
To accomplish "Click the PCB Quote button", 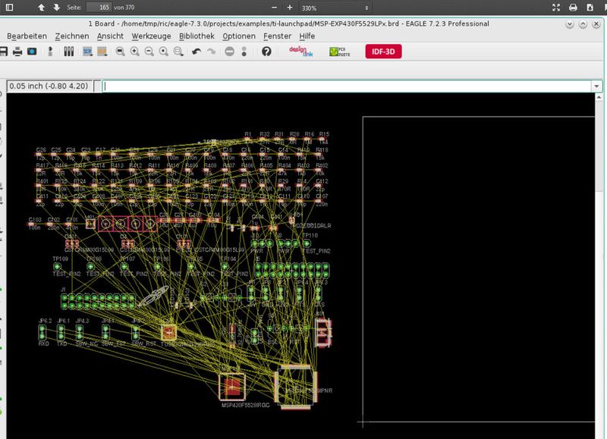I will click(339, 51).
